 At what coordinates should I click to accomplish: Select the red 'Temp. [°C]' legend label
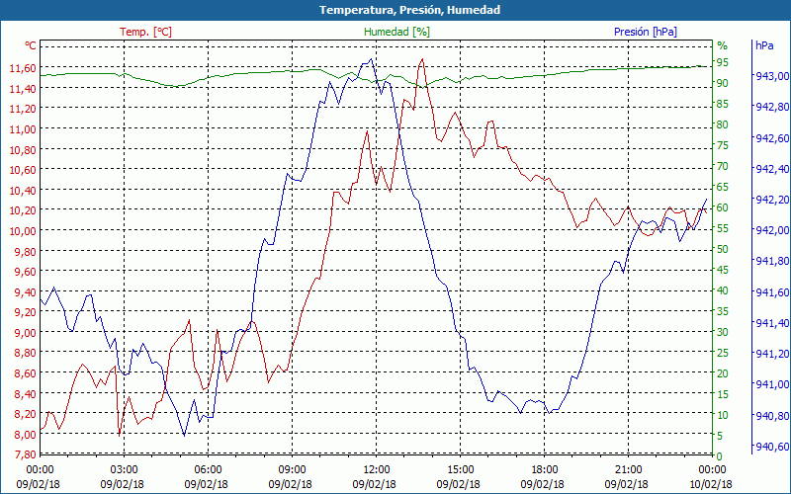click(x=145, y=32)
